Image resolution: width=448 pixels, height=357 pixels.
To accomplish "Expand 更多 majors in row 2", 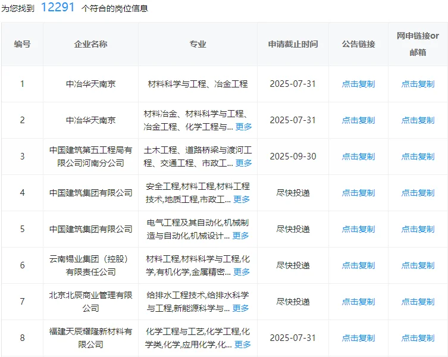I will (x=243, y=127).
